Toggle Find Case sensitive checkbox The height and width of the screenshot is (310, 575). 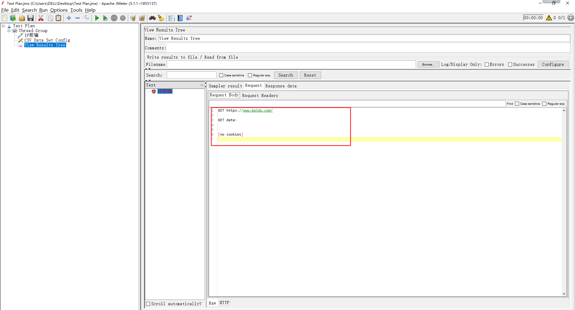pos(517,104)
